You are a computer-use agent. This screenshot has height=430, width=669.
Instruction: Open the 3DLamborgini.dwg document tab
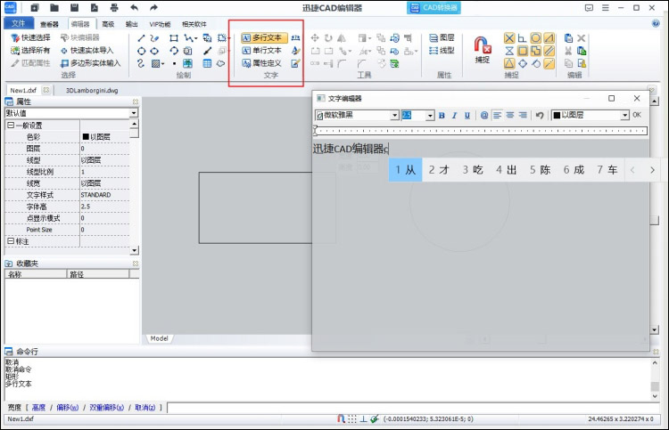92,90
